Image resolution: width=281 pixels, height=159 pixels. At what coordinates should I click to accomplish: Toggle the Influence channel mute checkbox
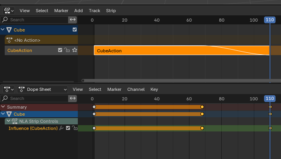click(68, 128)
